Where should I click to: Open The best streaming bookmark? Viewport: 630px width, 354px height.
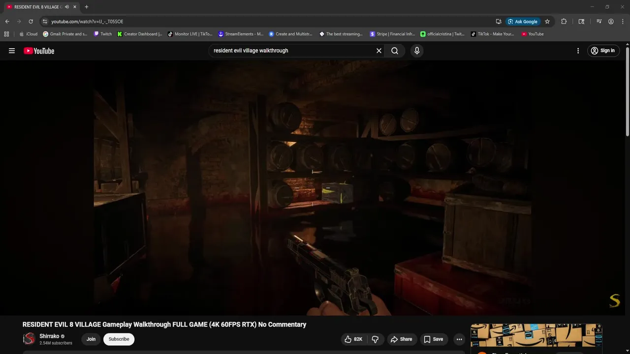341,34
